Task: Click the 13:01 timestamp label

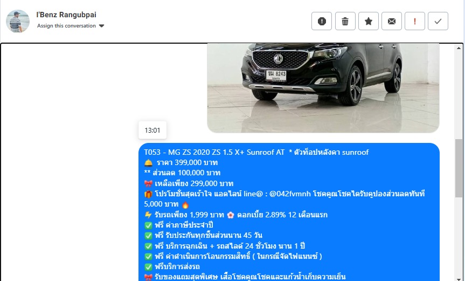Action: 152,131
